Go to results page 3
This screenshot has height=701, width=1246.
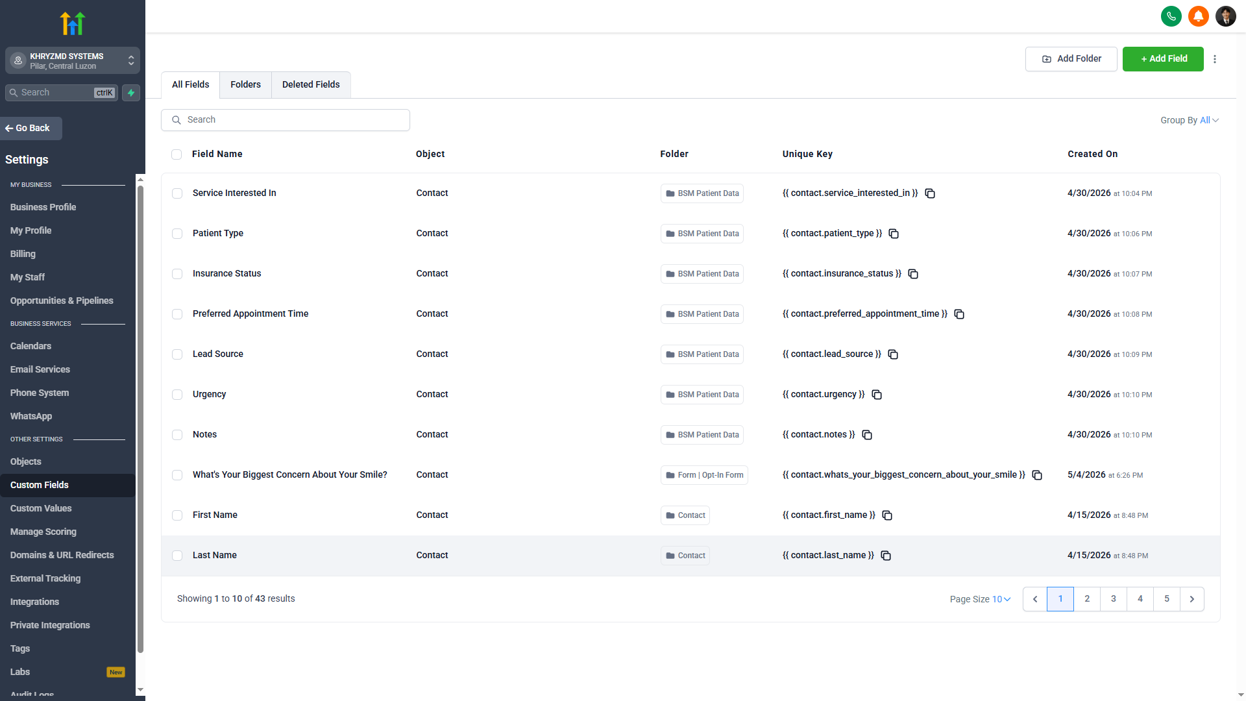pyautogui.click(x=1114, y=599)
